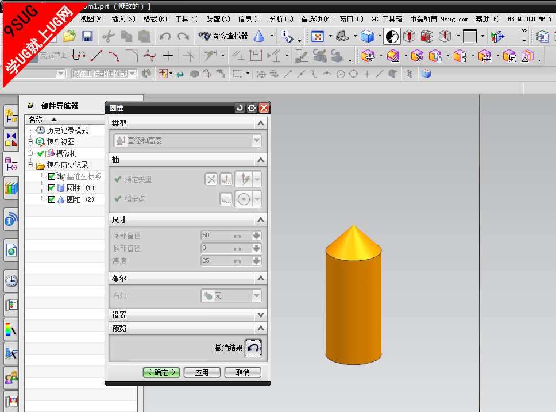556x412 pixels.
Task: Toggle the Datum Coordinate System checkbox
Action: point(52,176)
